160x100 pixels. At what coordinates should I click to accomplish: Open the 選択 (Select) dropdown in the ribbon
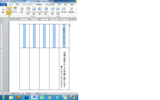tap(3, 11)
